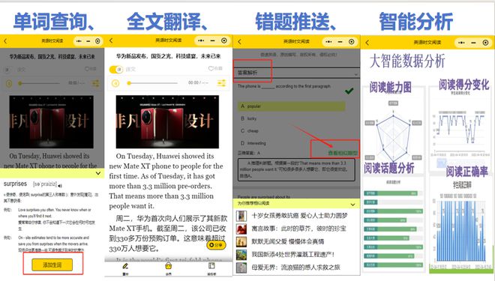Screen dimensions: 495x281
Task: Tap the yellow lock icon in bottom bar
Action: 169,266
